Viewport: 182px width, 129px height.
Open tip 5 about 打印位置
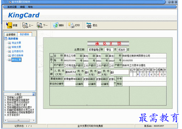coord(18,107)
